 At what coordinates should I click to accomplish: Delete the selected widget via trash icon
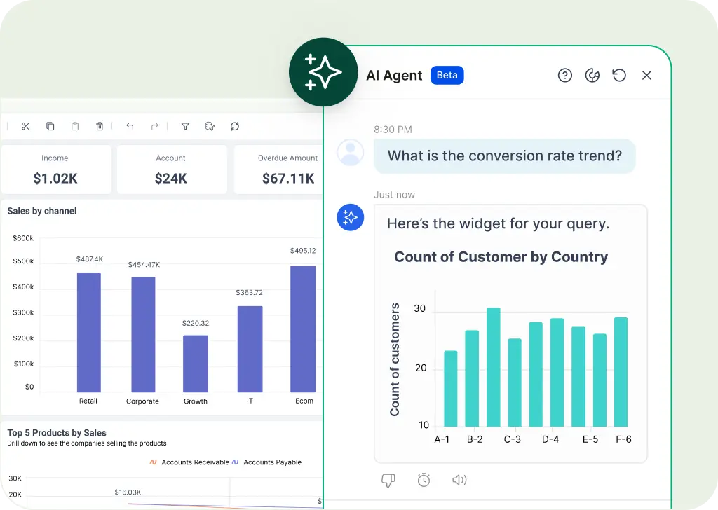[100, 126]
